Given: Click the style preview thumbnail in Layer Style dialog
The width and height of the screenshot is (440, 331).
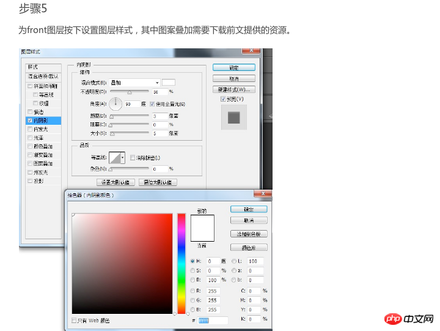Looking at the screenshot, I should point(233,117).
